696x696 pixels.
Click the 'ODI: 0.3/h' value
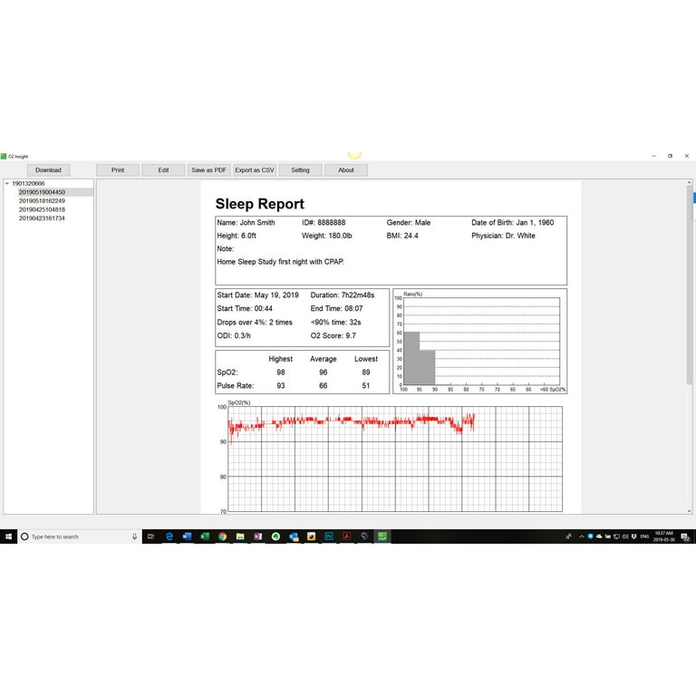point(234,335)
